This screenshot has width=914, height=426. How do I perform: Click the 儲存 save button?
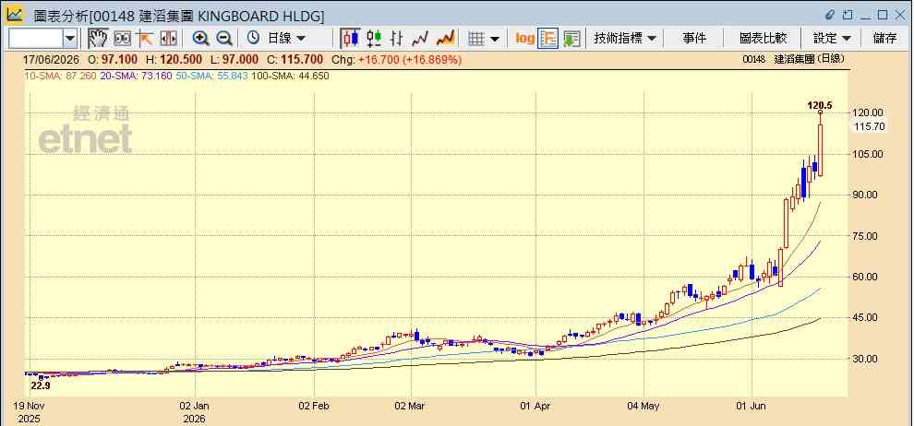pos(884,39)
